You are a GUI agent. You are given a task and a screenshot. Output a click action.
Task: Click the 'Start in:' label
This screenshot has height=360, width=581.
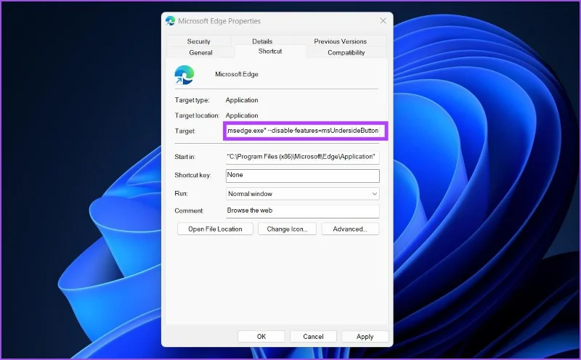pyautogui.click(x=185, y=157)
